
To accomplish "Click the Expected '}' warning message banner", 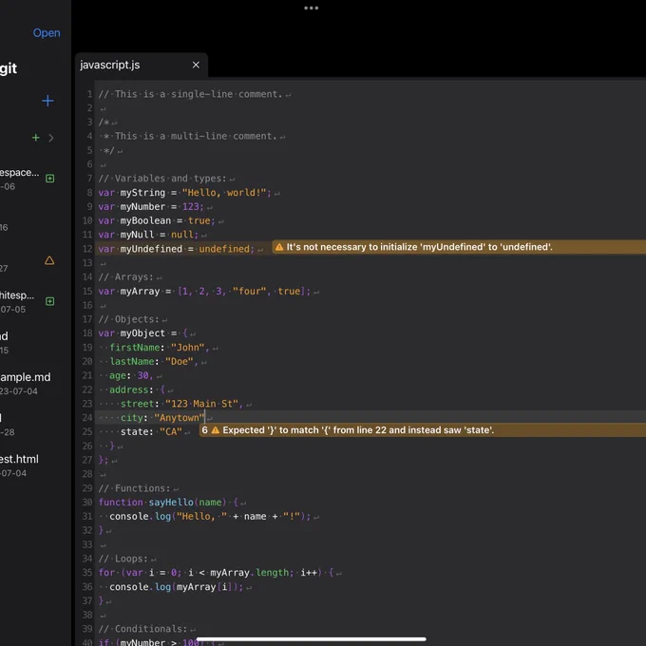I will (423, 430).
